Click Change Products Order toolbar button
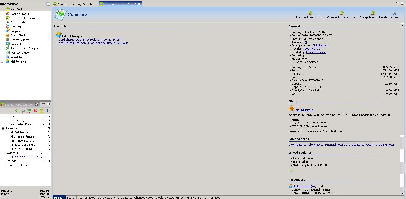Viewport: 406px width, 199px height. [x=341, y=15]
